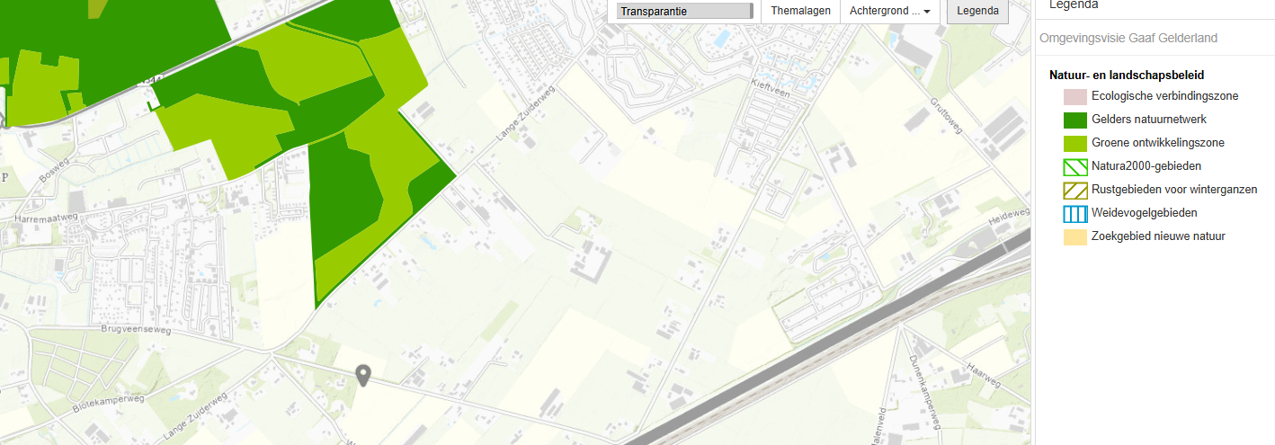The height and width of the screenshot is (445, 1275).
Task: Click the 'Ecologische verbindingszone' legend label
Action: pyautogui.click(x=1165, y=96)
